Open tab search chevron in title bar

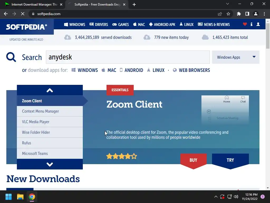tap(228, 4)
